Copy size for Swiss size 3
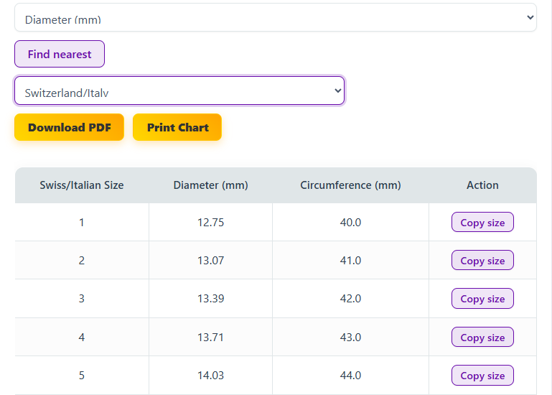The height and width of the screenshot is (395, 552). coord(482,299)
